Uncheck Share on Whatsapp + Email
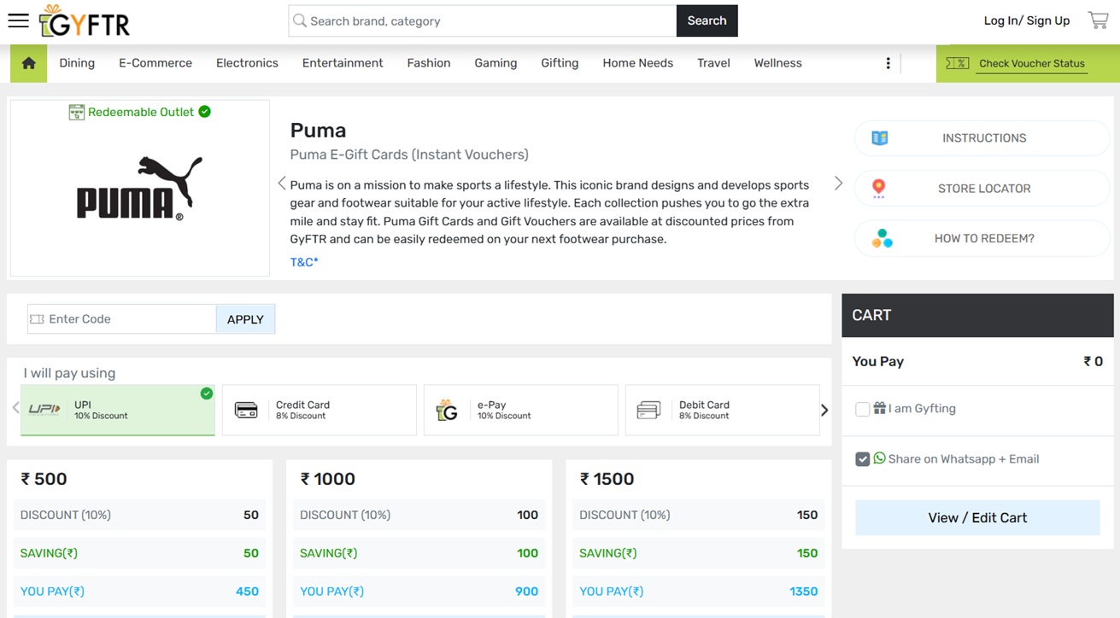The width and height of the screenshot is (1120, 618). pos(862,459)
